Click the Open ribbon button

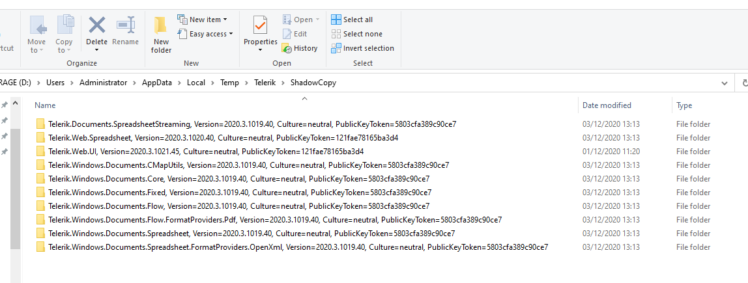(300, 20)
